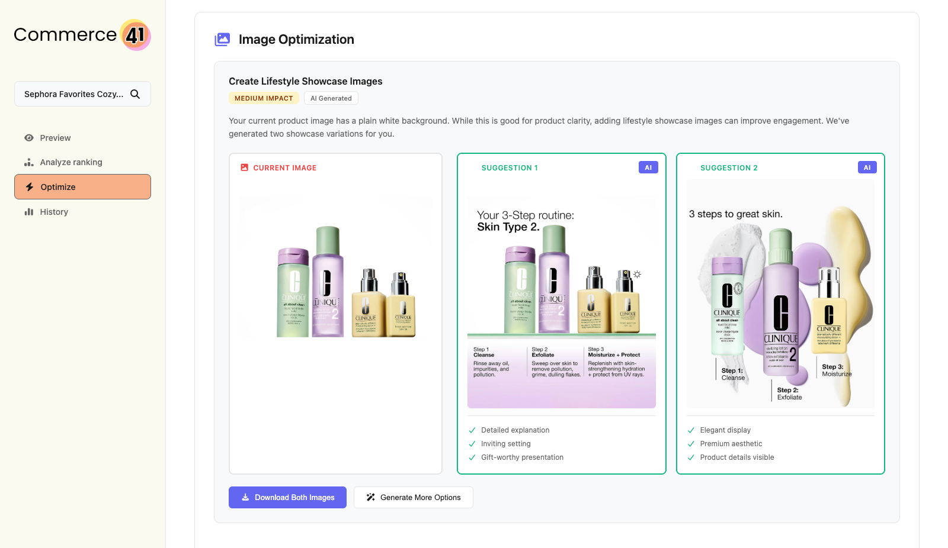Click the sparkle icon on Generate More Options
The image size is (948, 548).
click(371, 497)
